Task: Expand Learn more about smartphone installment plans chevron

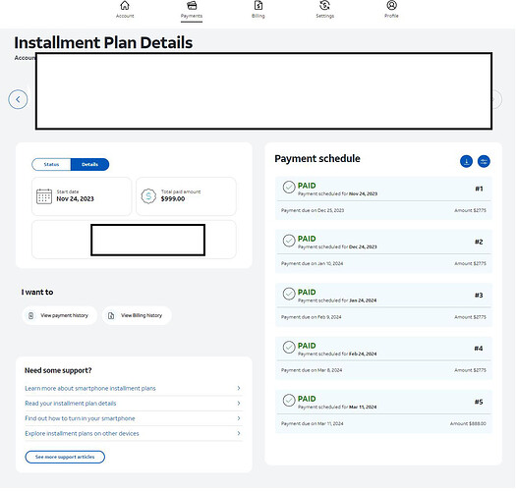Action: pyautogui.click(x=239, y=388)
